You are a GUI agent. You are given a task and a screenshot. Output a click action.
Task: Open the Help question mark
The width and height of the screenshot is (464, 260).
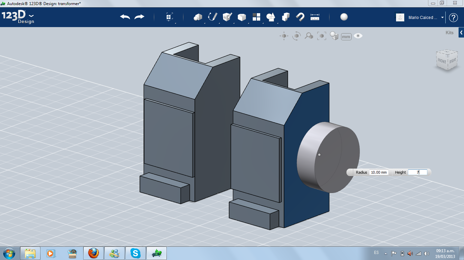(x=453, y=18)
